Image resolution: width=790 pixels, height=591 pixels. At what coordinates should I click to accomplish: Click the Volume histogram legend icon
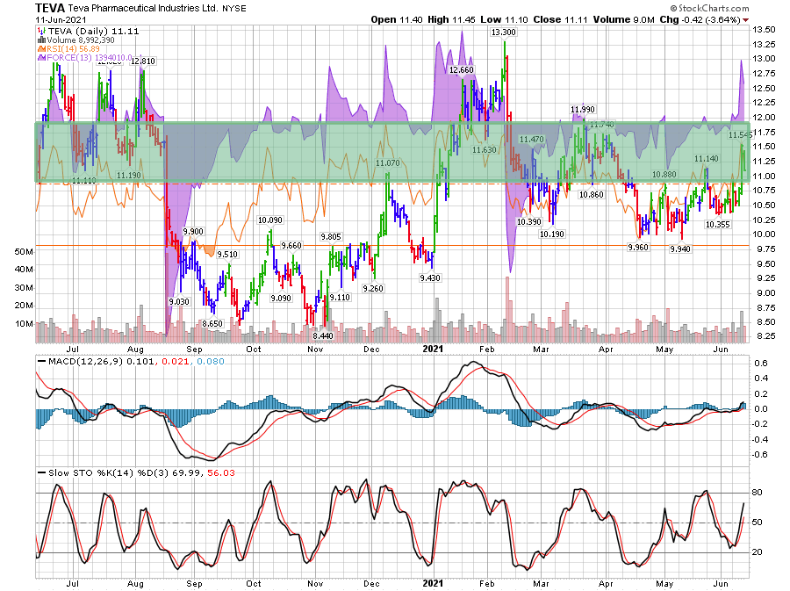[x=39, y=40]
